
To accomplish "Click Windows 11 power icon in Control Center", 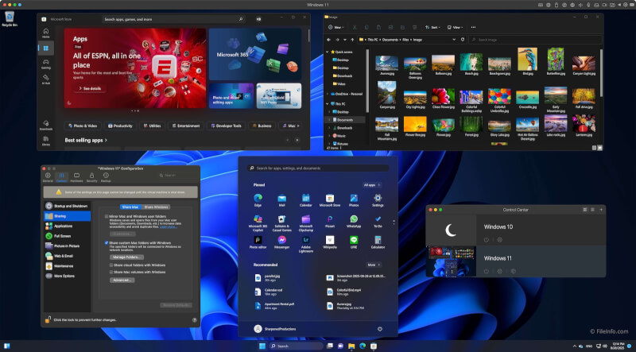I will click(487, 271).
